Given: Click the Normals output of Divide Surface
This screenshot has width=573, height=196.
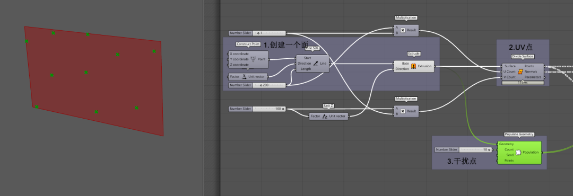Looking at the screenshot, I should (x=531, y=72).
